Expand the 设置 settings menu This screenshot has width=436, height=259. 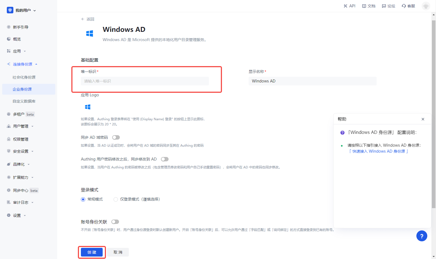tap(17, 215)
